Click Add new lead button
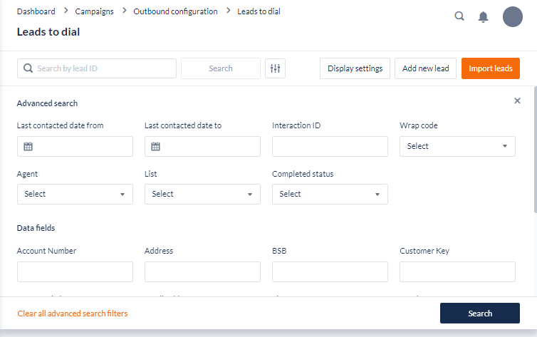Screen dimensions: 537x337 point(425,68)
